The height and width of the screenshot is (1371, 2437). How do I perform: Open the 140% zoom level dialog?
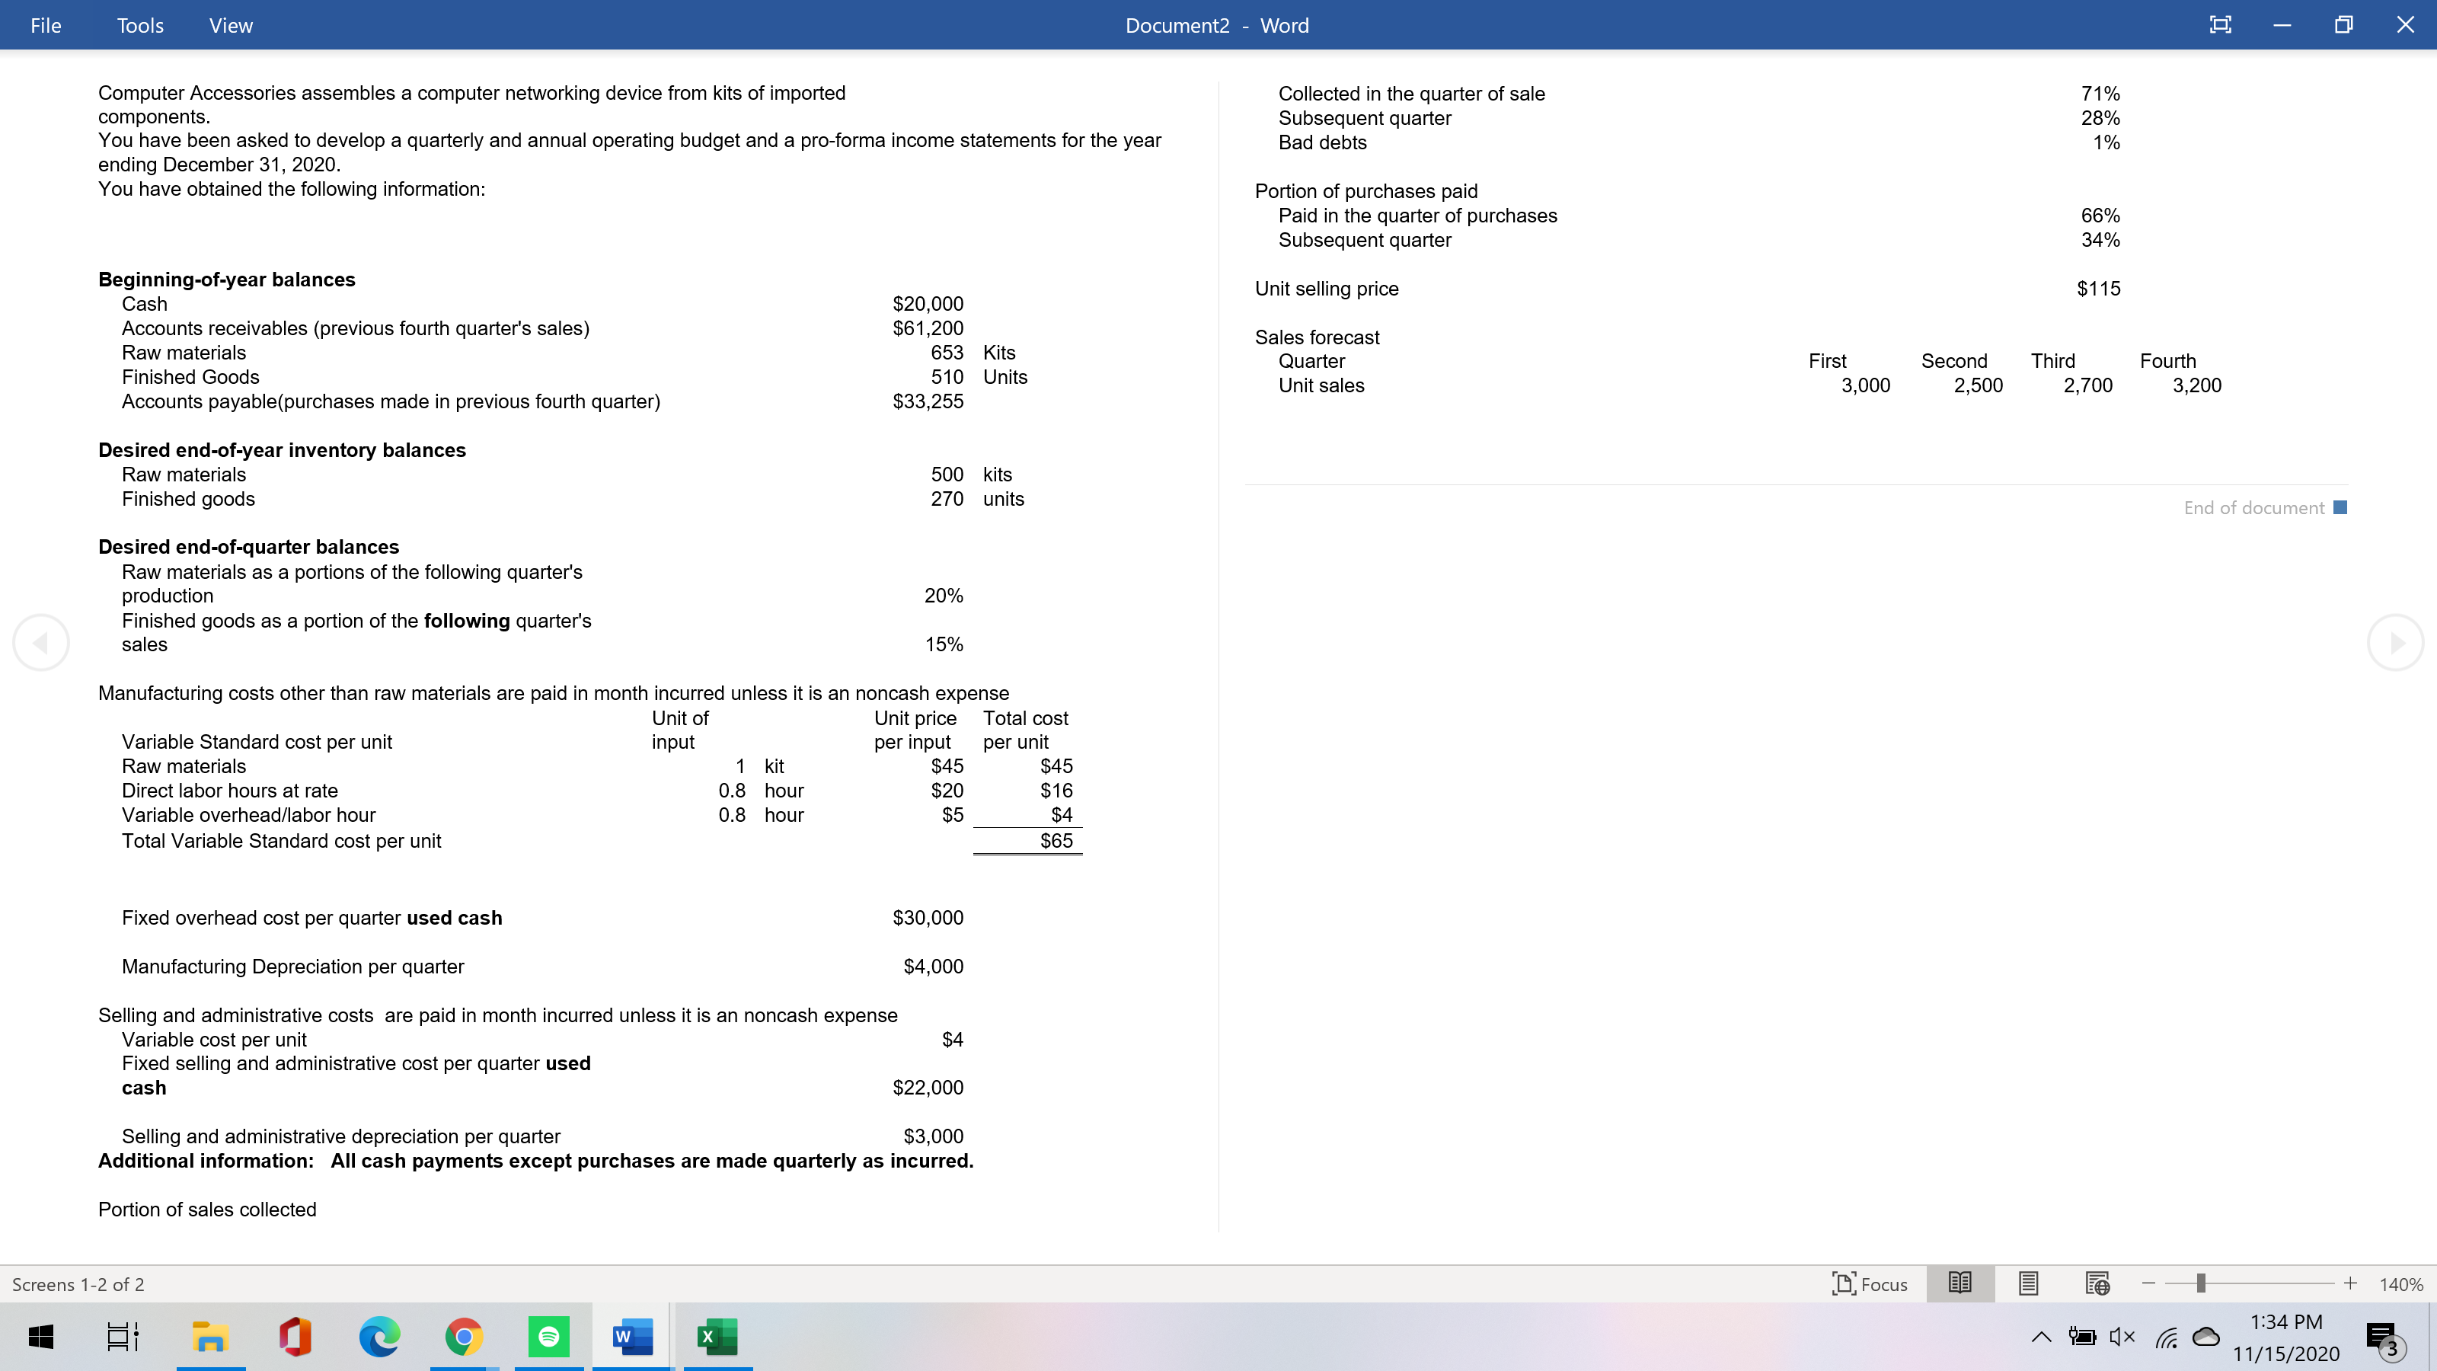(x=2400, y=1284)
